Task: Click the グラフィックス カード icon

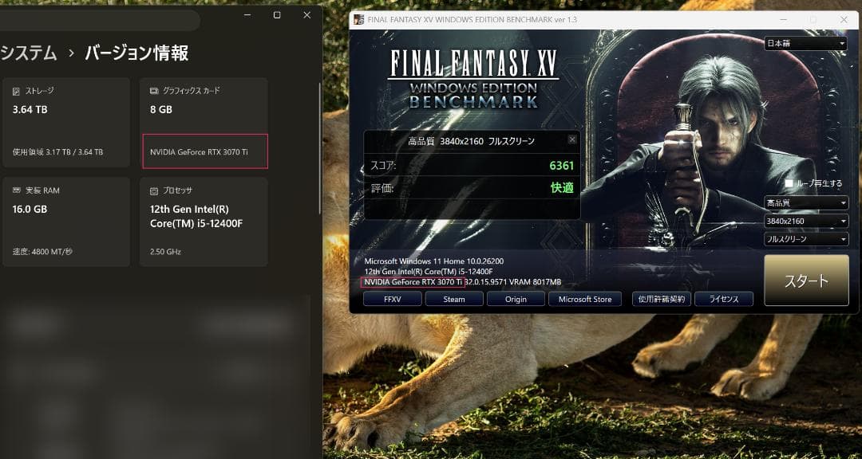Action: [x=154, y=91]
